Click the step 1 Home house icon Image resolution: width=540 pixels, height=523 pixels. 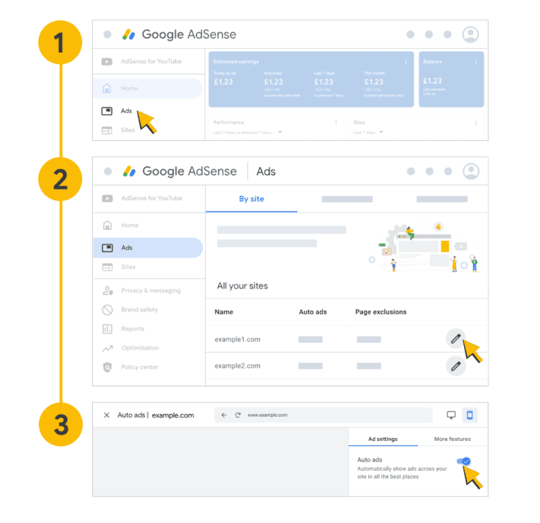pyautogui.click(x=107, y=88)
